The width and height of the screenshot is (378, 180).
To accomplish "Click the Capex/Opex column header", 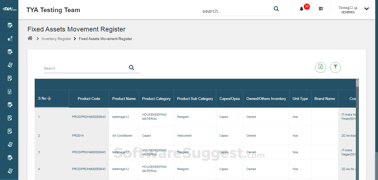I will pyautogui.click(x=229, y=99).
